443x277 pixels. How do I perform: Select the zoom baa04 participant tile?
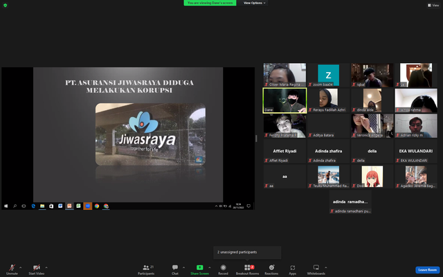328,75
